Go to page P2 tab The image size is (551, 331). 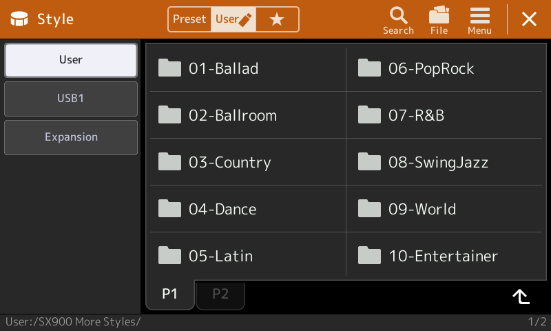[x=220, y=294]
